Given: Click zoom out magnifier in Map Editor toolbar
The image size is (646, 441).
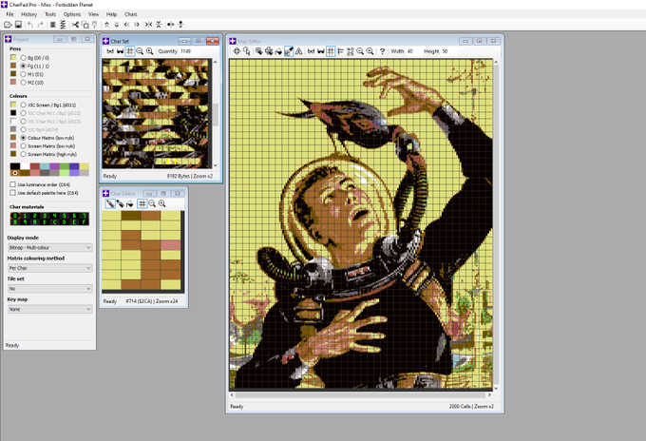Looking at the screenshot, I should (x=360, y=51).
